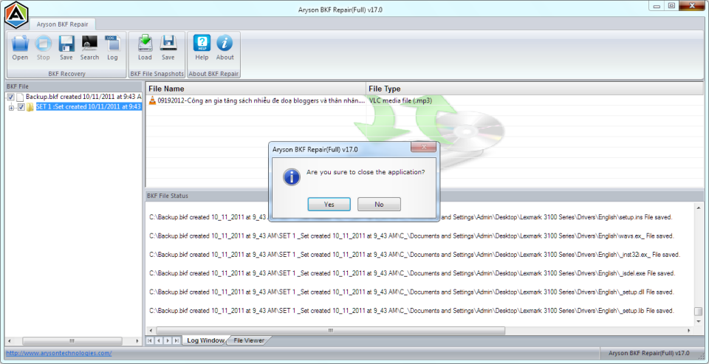Toggle the Backup.bkf checkbox
The image size is (709, 364).
[x=11, y=97]
